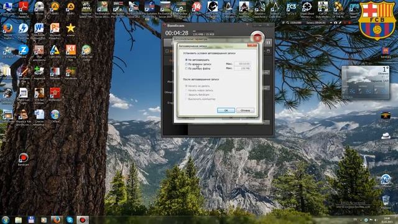The height and width of the screenshot is (224, 398).
Task: Open the Need for Speed MW desktop icon
Action: 86,9
